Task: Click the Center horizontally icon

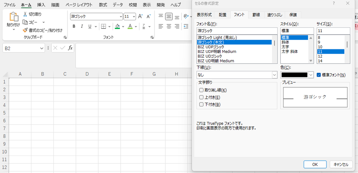Action: pos(169,26)
